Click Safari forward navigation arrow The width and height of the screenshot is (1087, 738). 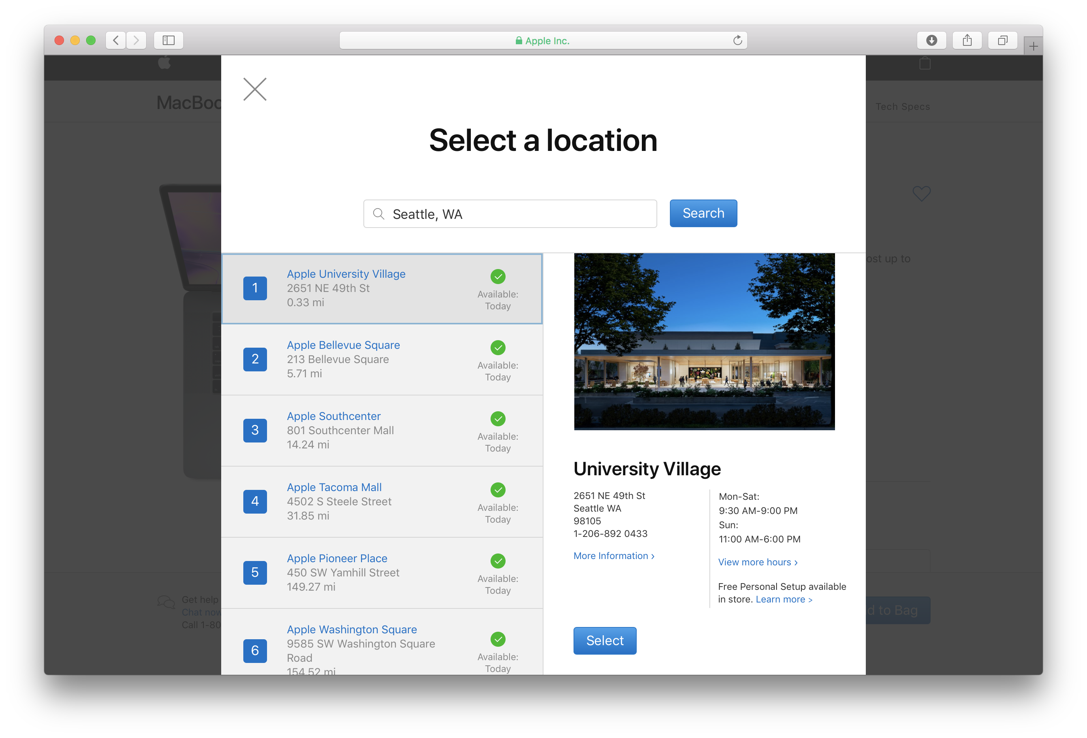(x=136, y=40)
